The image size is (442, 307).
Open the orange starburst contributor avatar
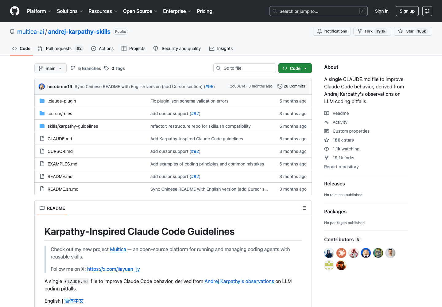point(341,253)
